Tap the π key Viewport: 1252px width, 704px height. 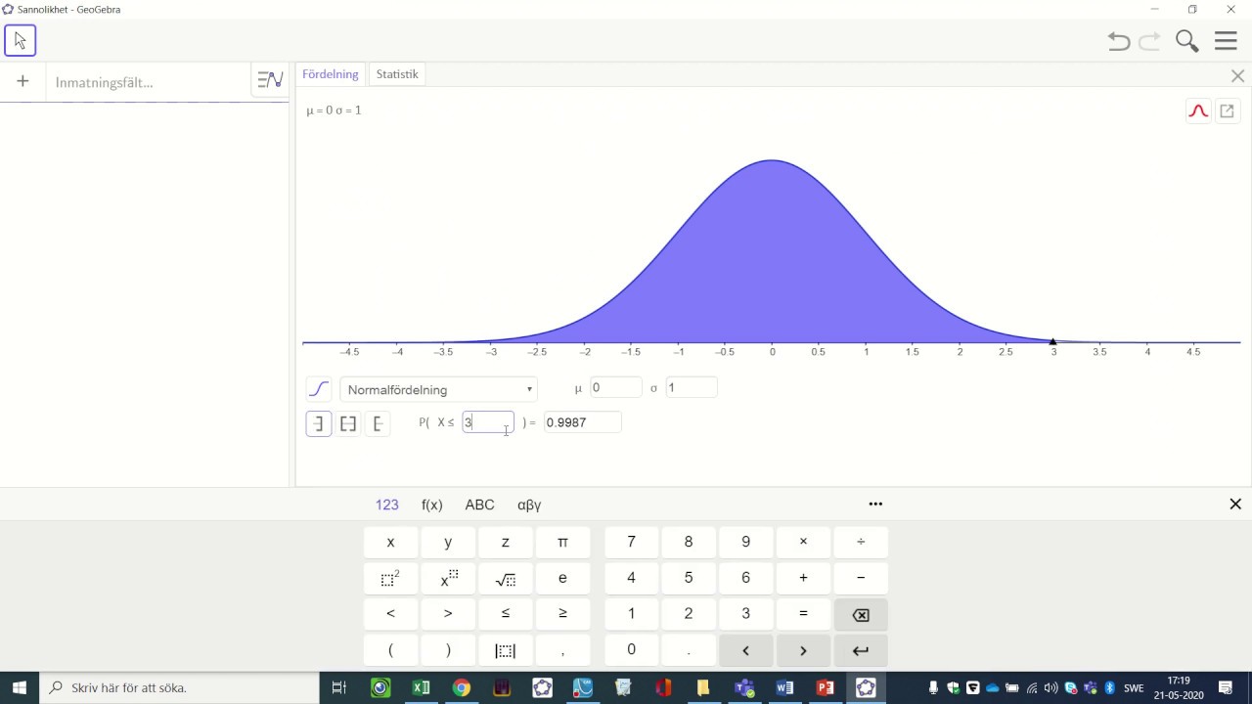point(562,542)
